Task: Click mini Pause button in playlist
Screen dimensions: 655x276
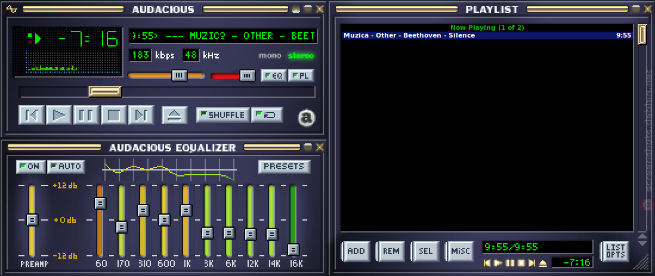Action: [509, 263]
